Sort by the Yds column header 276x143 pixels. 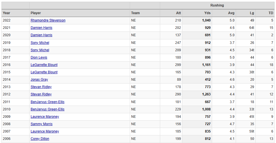207,13
